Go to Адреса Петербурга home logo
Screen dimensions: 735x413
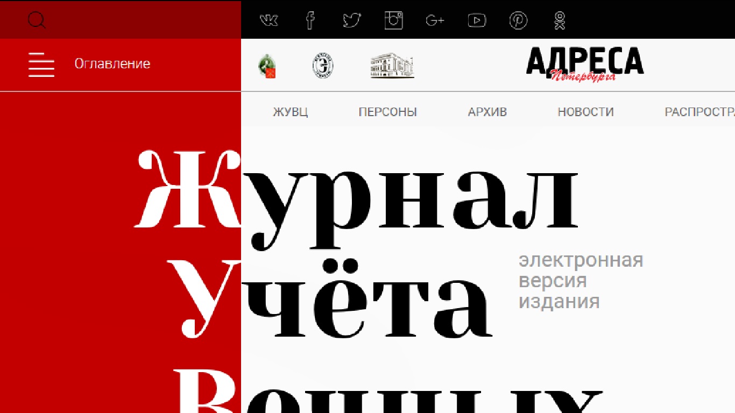[584, 64]
